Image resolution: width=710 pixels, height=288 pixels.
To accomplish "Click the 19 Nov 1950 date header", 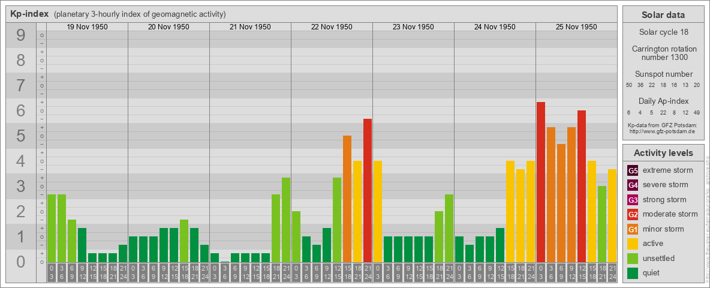I will pyautogui.click(x=87, y=27).
